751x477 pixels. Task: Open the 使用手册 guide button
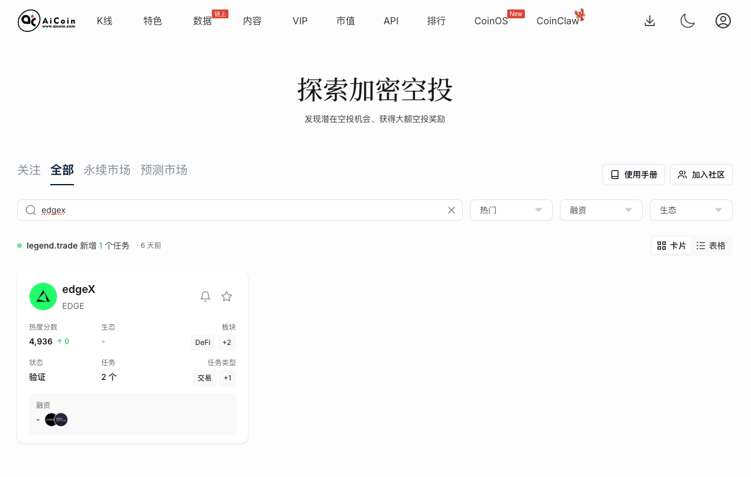pos(633,175)
